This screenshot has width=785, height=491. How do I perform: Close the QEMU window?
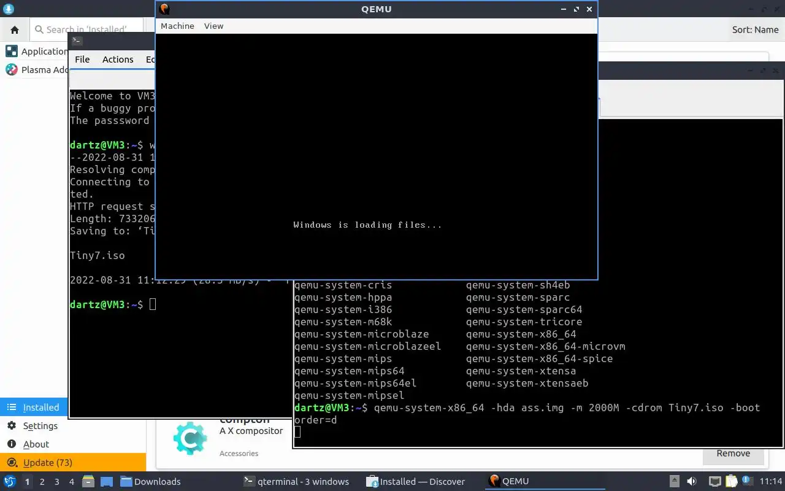coord(589,9)
